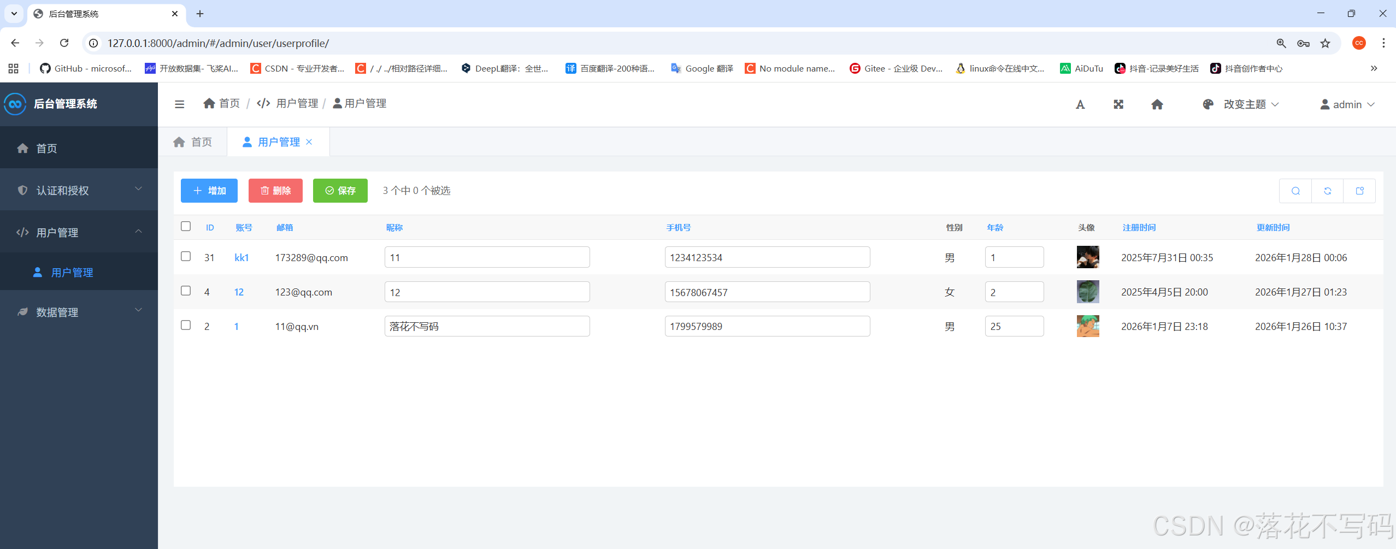The width and height of the screenshot is (1396, 549).
Task: Sort the table by the 年龄 column
Action: [x=995, y=227]
